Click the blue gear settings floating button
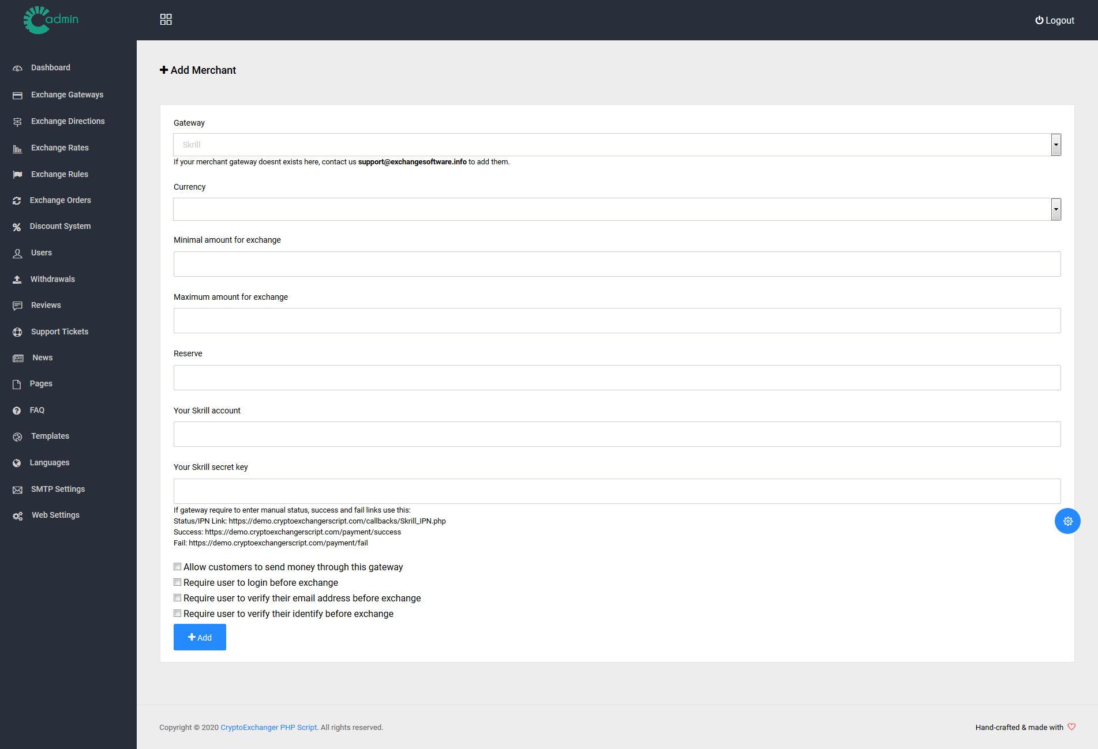 click(1067, 521)
